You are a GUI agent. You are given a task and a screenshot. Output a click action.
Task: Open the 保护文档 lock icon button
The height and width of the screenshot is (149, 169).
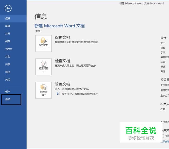(x=43, y=43)
